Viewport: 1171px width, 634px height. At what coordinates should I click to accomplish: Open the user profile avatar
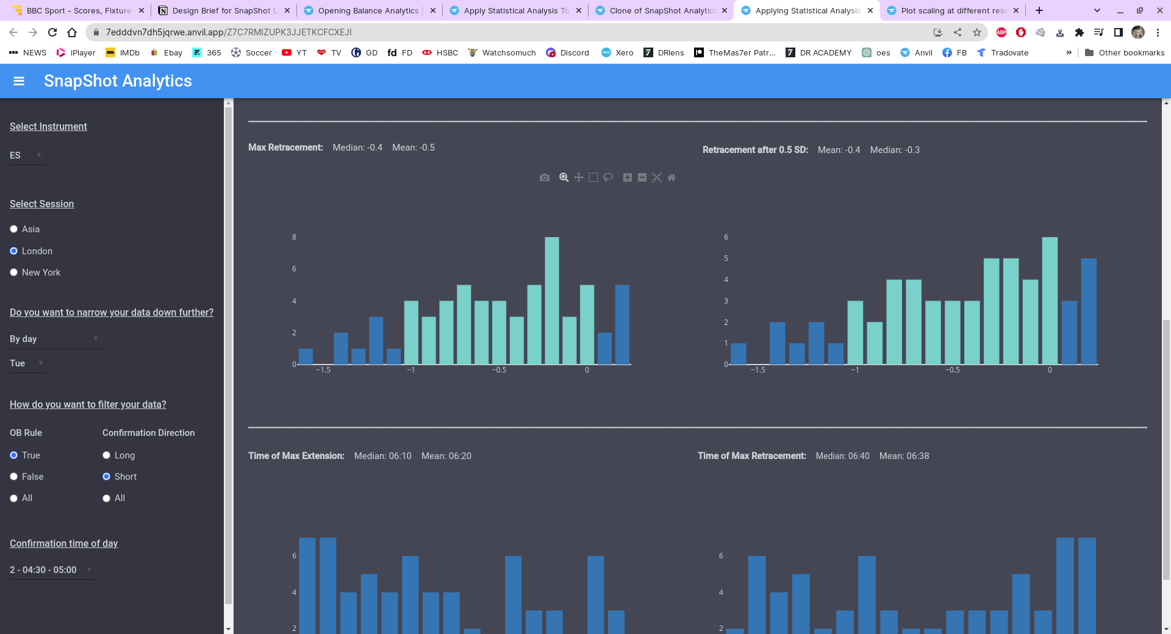click(x=1138, y=32)
